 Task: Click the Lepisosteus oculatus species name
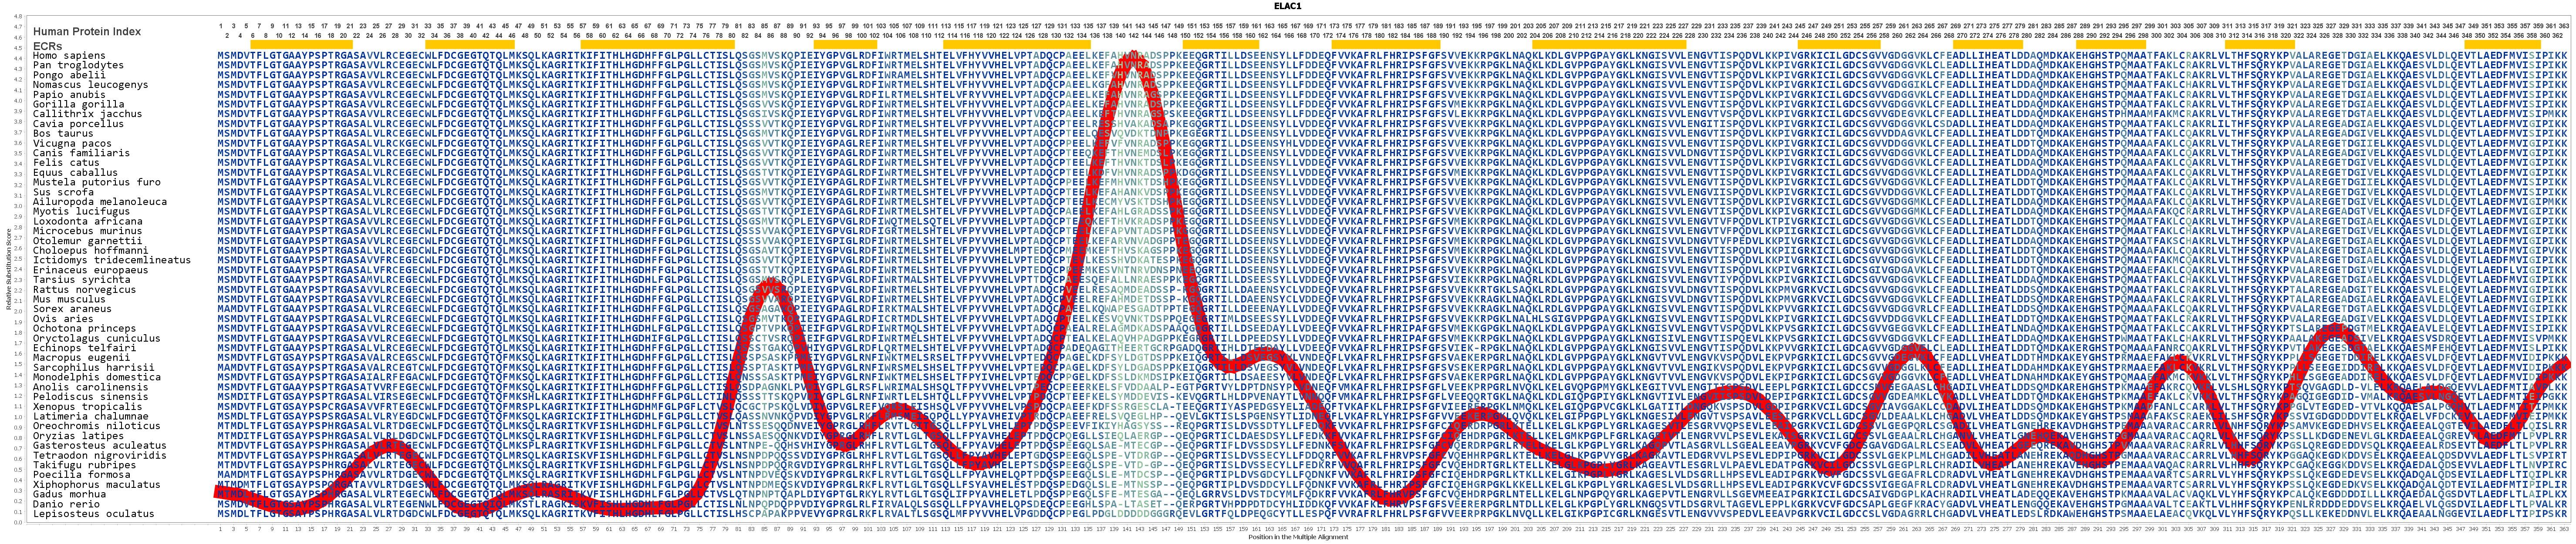[x=93, y=514]
